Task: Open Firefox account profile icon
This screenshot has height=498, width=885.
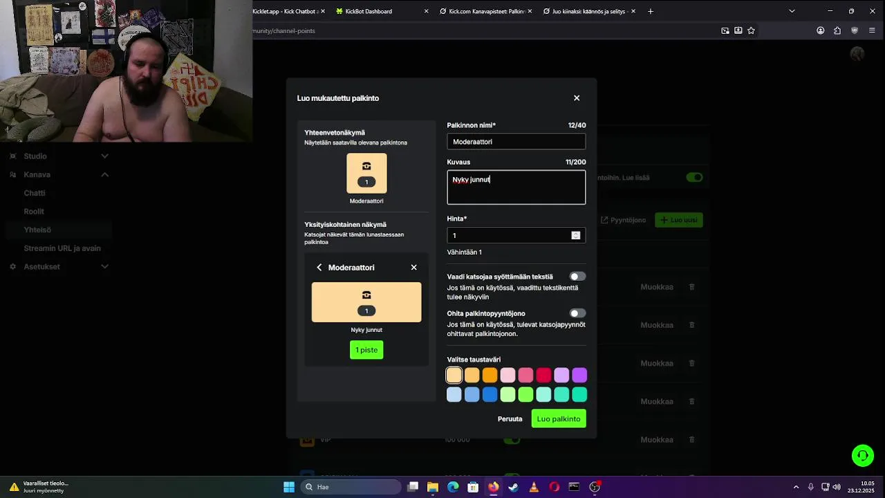Action: (820, 30)
